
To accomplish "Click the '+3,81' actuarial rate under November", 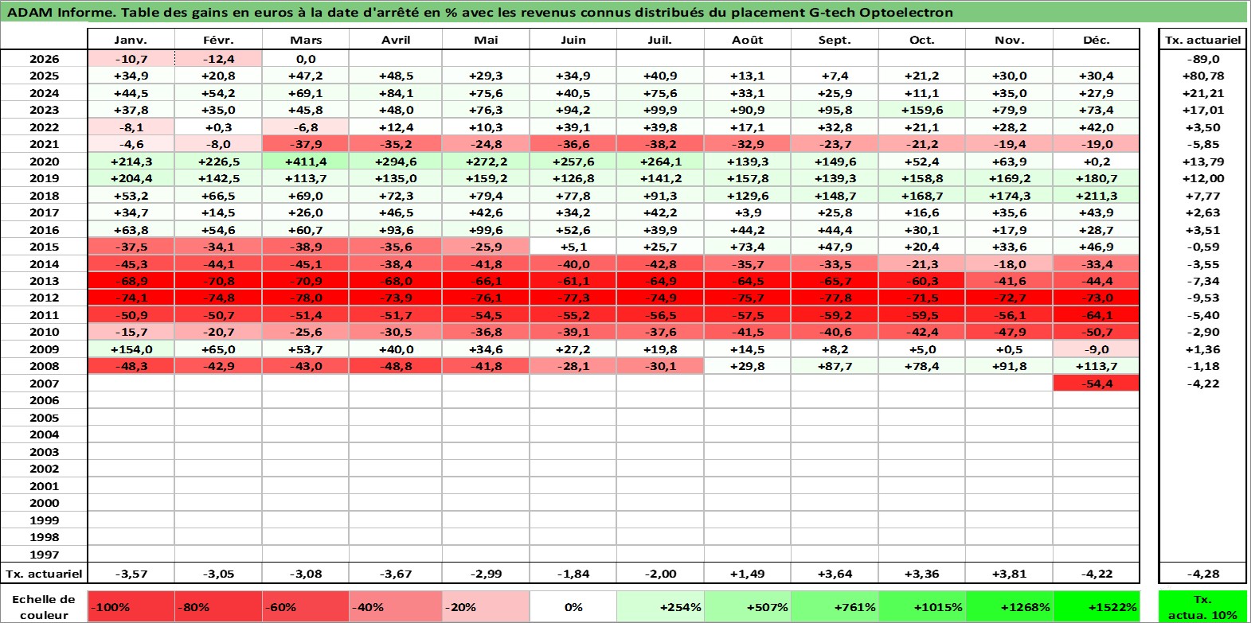I will point(1009,574).
